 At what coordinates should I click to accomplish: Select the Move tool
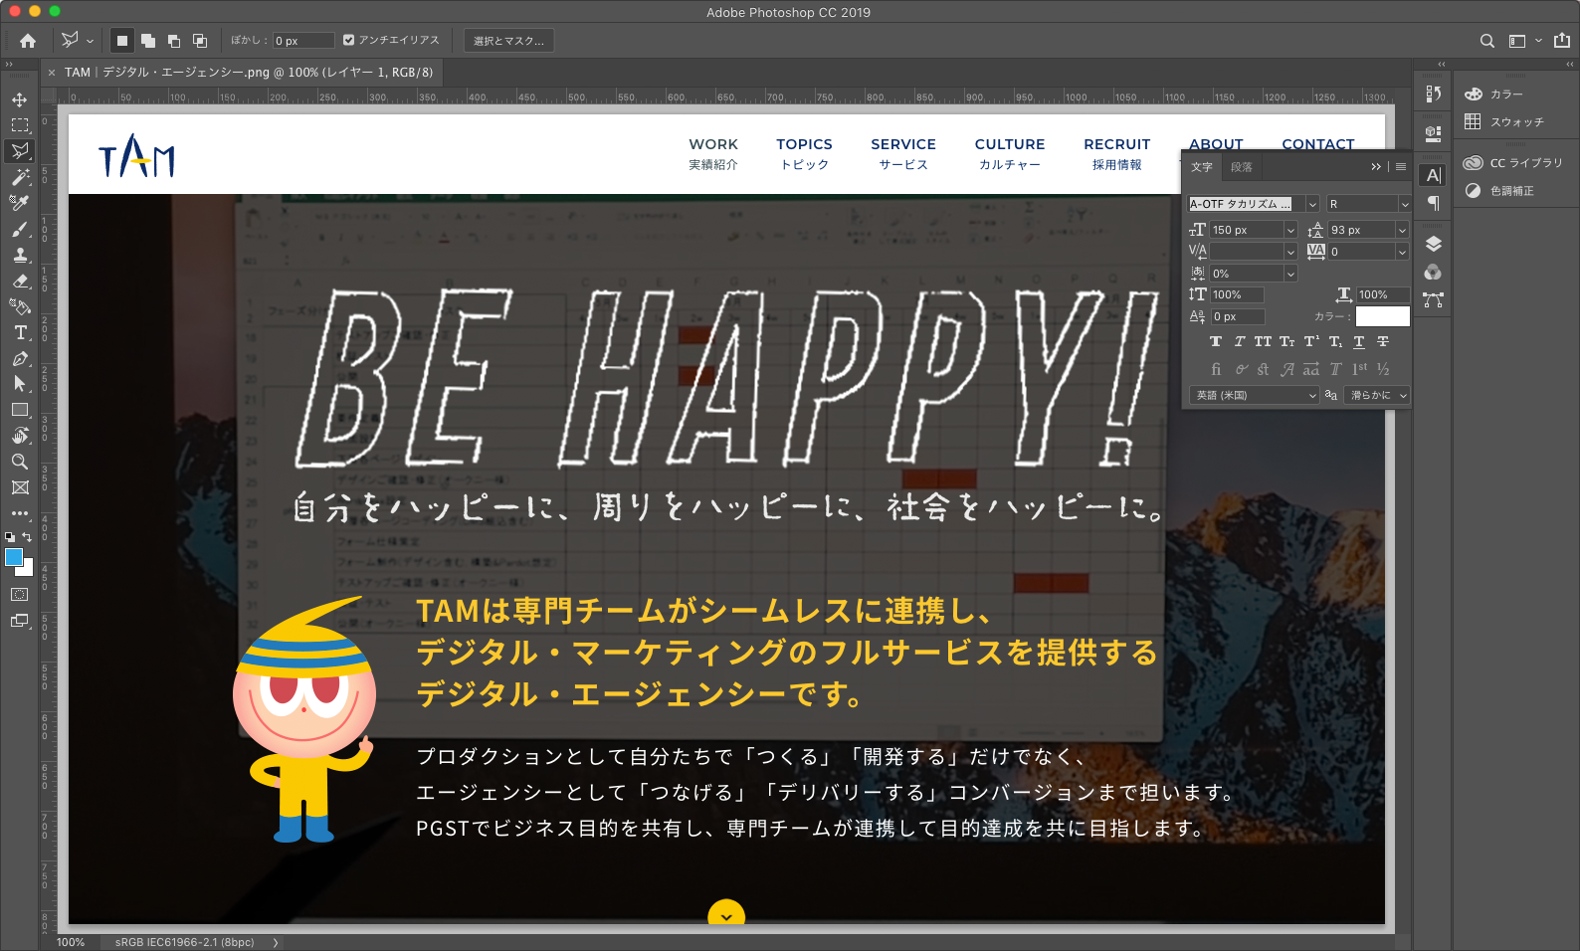20,99
